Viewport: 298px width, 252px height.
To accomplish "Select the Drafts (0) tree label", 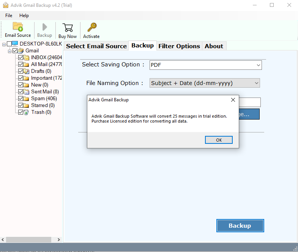I will [41, 71].
